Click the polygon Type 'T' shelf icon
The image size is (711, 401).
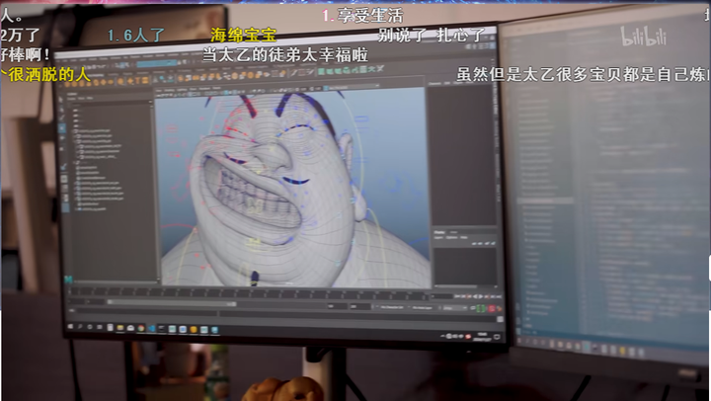[x=137, y=81]
